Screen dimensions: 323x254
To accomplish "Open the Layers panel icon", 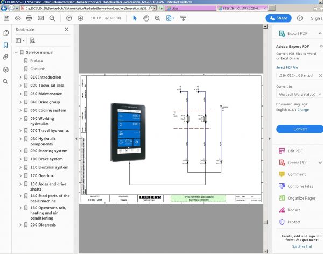I will (5, 69).
